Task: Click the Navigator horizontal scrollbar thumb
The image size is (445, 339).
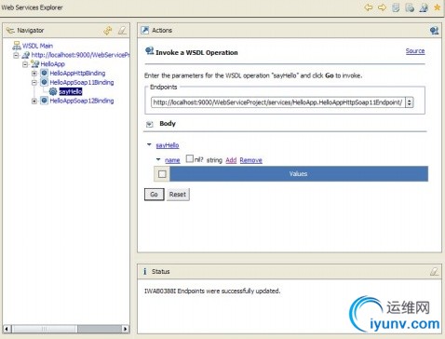Action: (x=45, y=329)
